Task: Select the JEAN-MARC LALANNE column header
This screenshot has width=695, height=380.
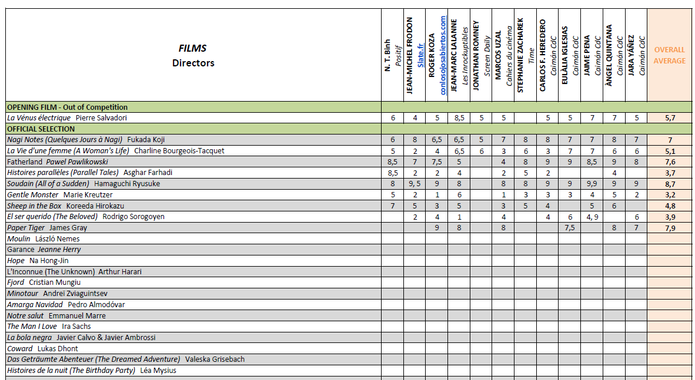Action: click(459, 55)
